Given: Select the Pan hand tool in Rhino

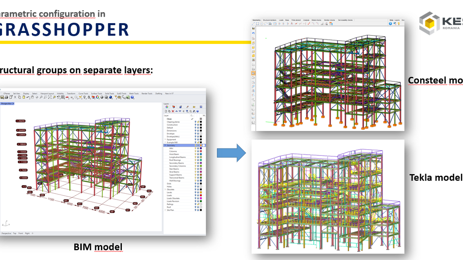Looking at the screenshot, I should pyautogui.click(x=32, y=97).
